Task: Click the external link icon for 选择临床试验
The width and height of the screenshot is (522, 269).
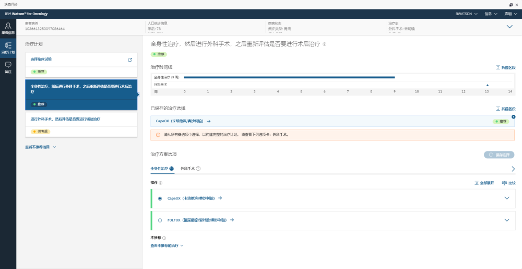Action: [130, 60]
